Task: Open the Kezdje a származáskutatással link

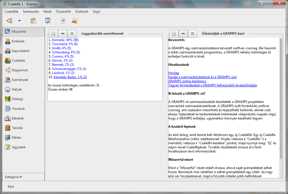Action: point(202,77)
